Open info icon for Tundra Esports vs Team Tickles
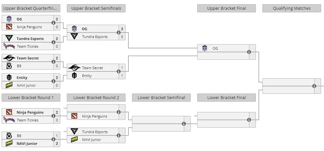The height and width of the screenshot is (151, 324). pyautogui.click(x=53, y=42)
